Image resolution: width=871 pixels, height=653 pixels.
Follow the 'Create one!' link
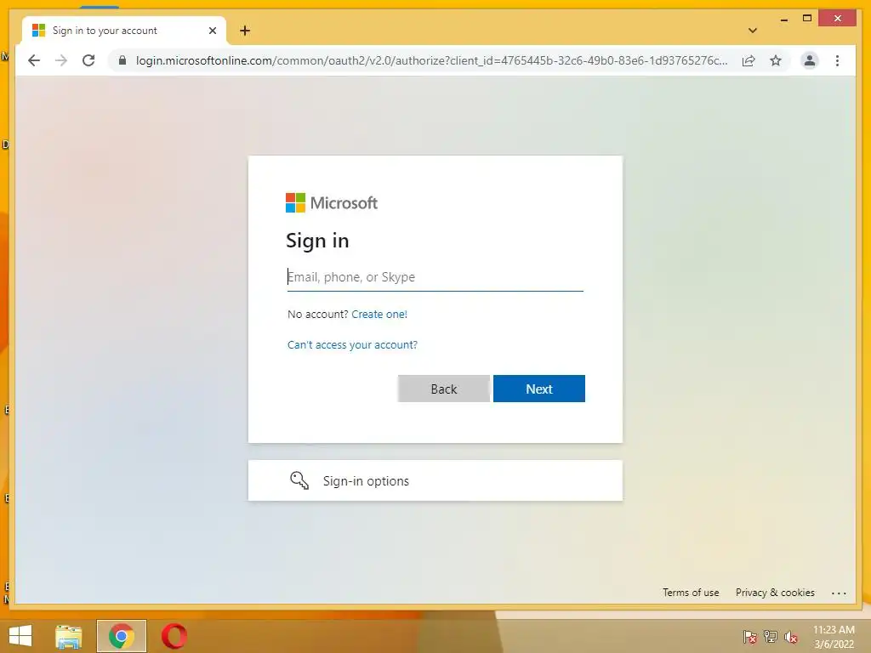(x=379, y=315)
